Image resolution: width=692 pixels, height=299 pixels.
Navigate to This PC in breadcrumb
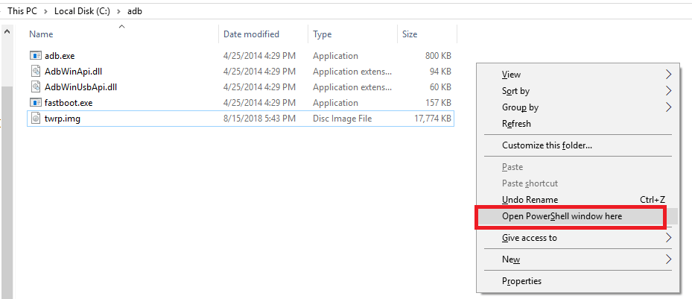pyautogui.click(x=22, y=11)
